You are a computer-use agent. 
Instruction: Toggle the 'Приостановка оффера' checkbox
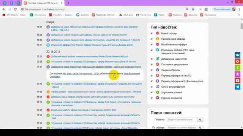click(151, 39)
